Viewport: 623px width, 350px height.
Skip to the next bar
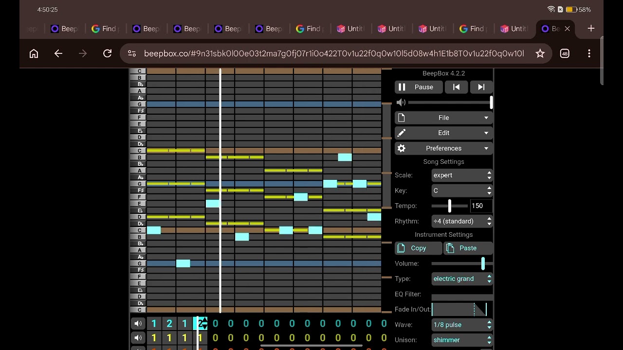coord(481,87)
